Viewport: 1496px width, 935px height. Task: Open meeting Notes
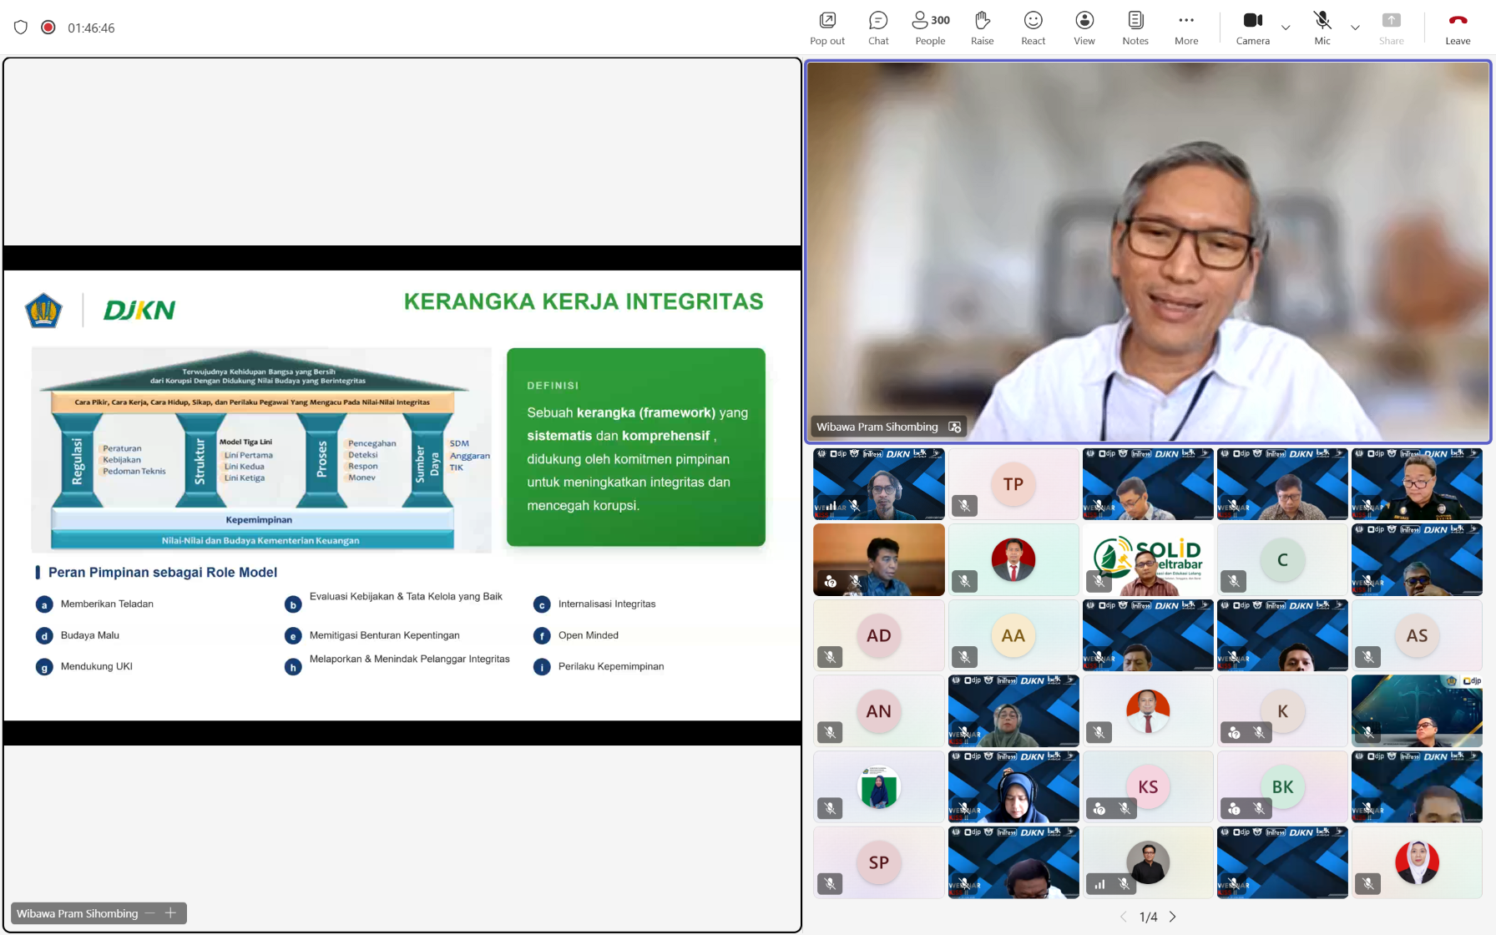point(1135,28)
